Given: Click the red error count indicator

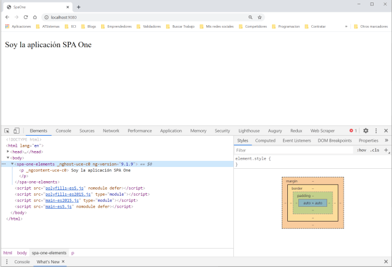Looking at the screenshot, I should pos(353,131).
